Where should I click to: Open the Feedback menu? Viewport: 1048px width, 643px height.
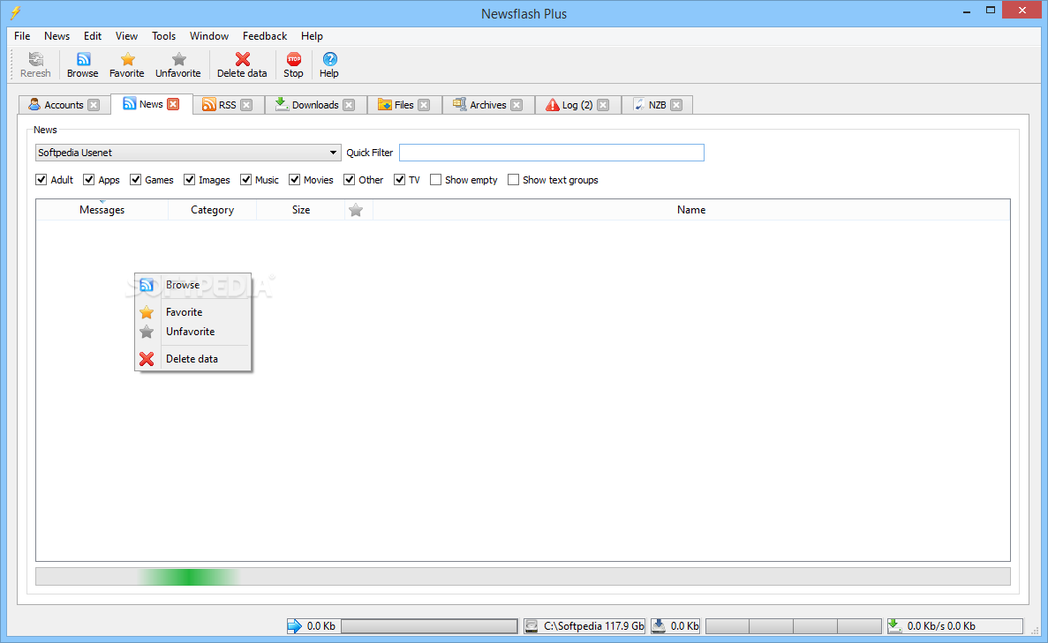pos(265,36)
